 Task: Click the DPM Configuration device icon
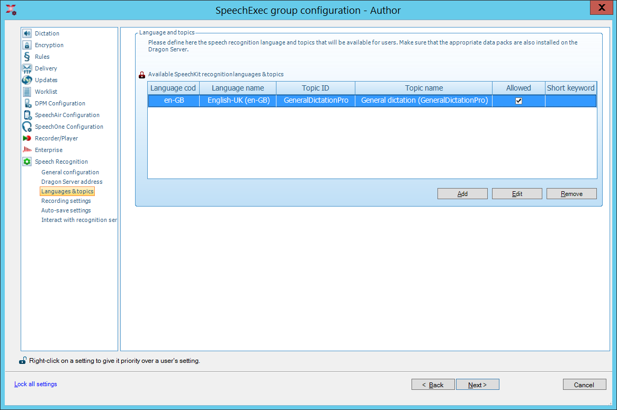[x=27, y=103]
